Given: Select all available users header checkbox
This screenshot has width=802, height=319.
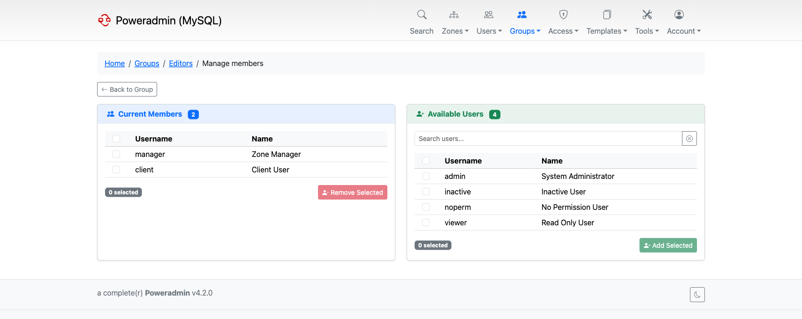Looking at the screenshot, I should pyautogui.click(x=426, y=161).
